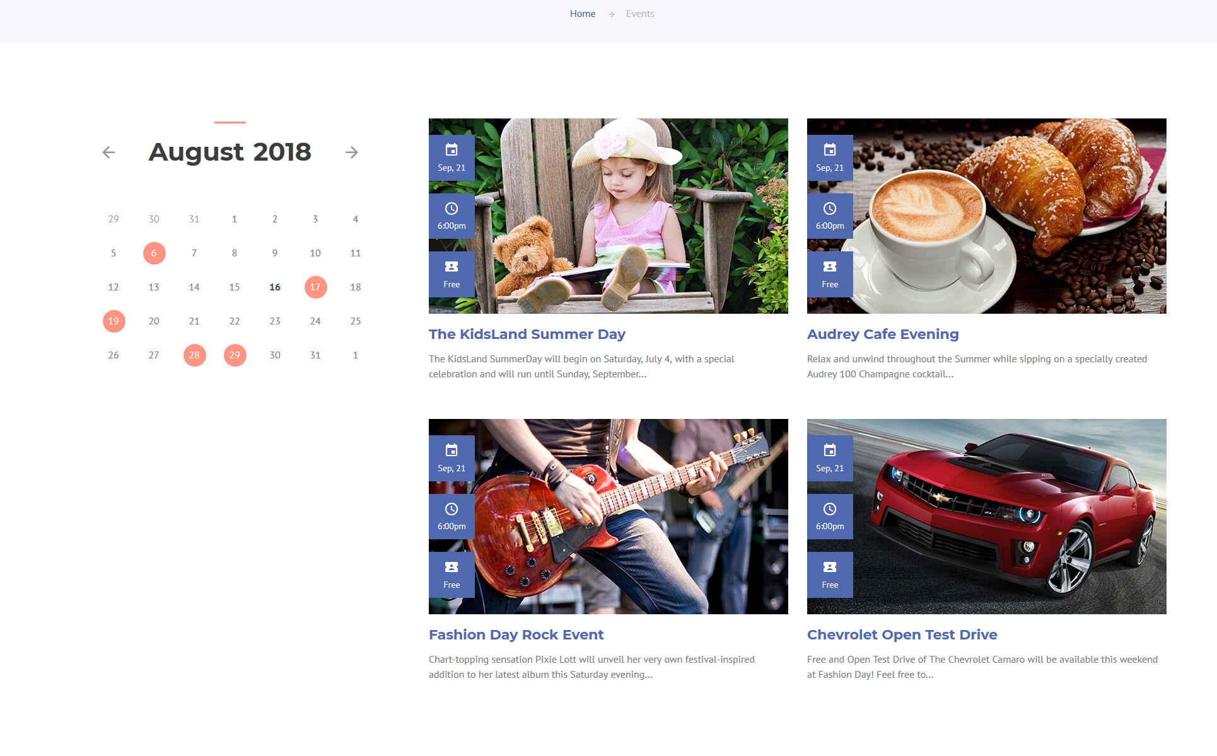Click KidsLand description starting 'The KidsLand SummerDay'
This screenshot has width=1217, height=756.
tap(581, 367)
